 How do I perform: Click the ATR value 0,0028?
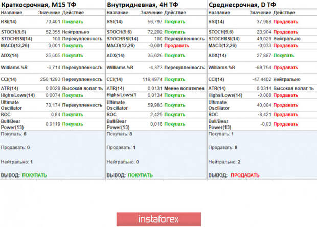point(53,88)
